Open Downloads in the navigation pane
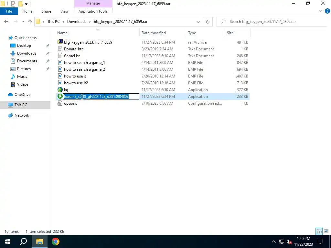Screen dimensions: 331x248 (x=27, y=53)
